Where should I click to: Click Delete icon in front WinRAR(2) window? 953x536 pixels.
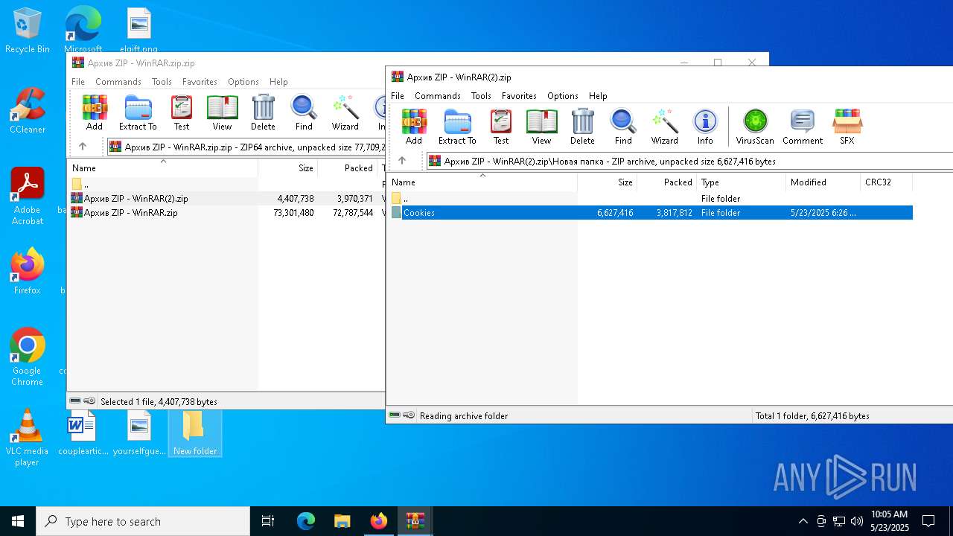[x=582, y=127]
